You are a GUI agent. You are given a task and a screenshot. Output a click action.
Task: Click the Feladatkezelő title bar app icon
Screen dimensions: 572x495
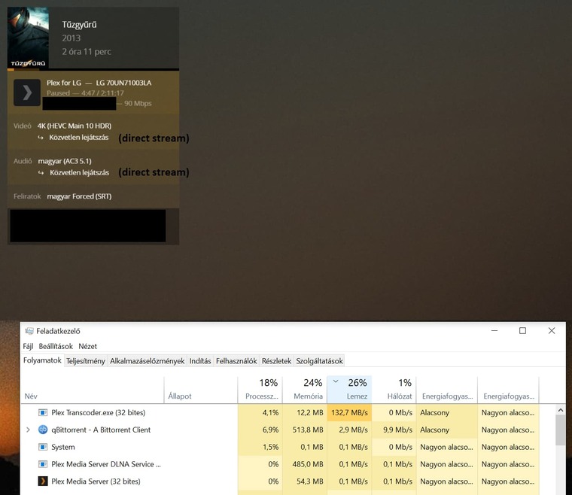[29, 331]
